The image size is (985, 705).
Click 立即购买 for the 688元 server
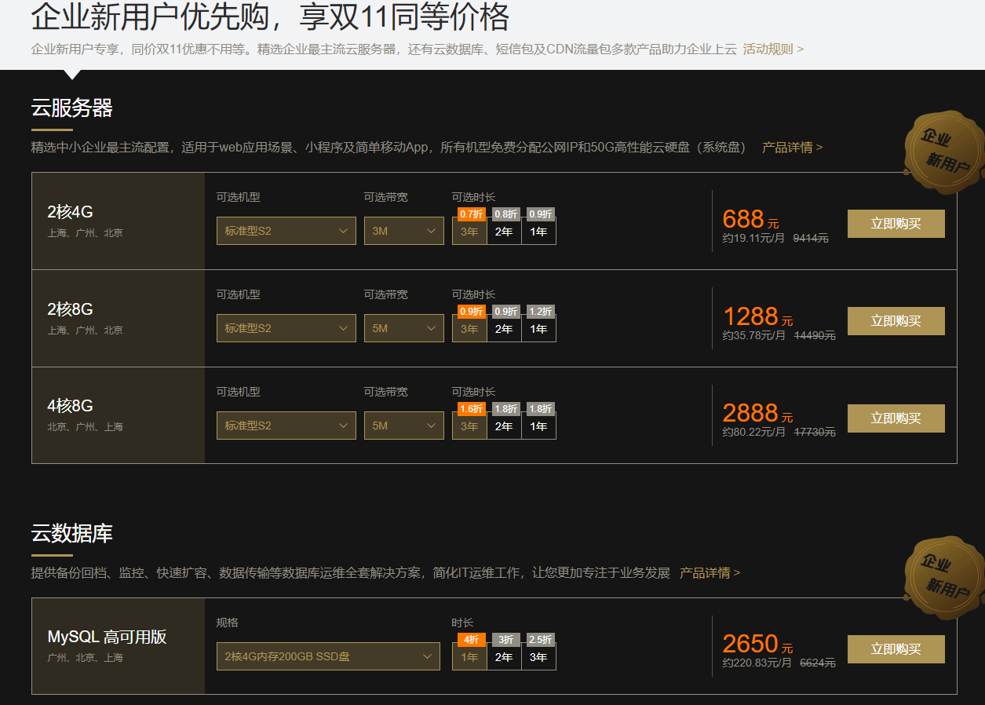click(x=896, y=224)
